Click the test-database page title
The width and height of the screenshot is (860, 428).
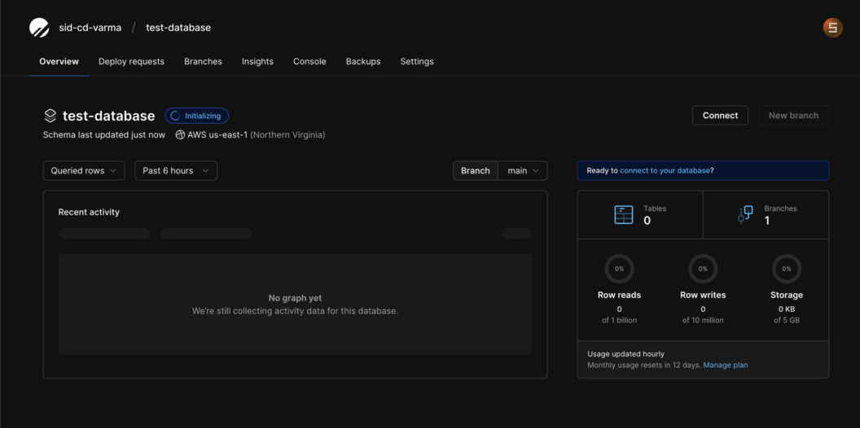(108, 116)
